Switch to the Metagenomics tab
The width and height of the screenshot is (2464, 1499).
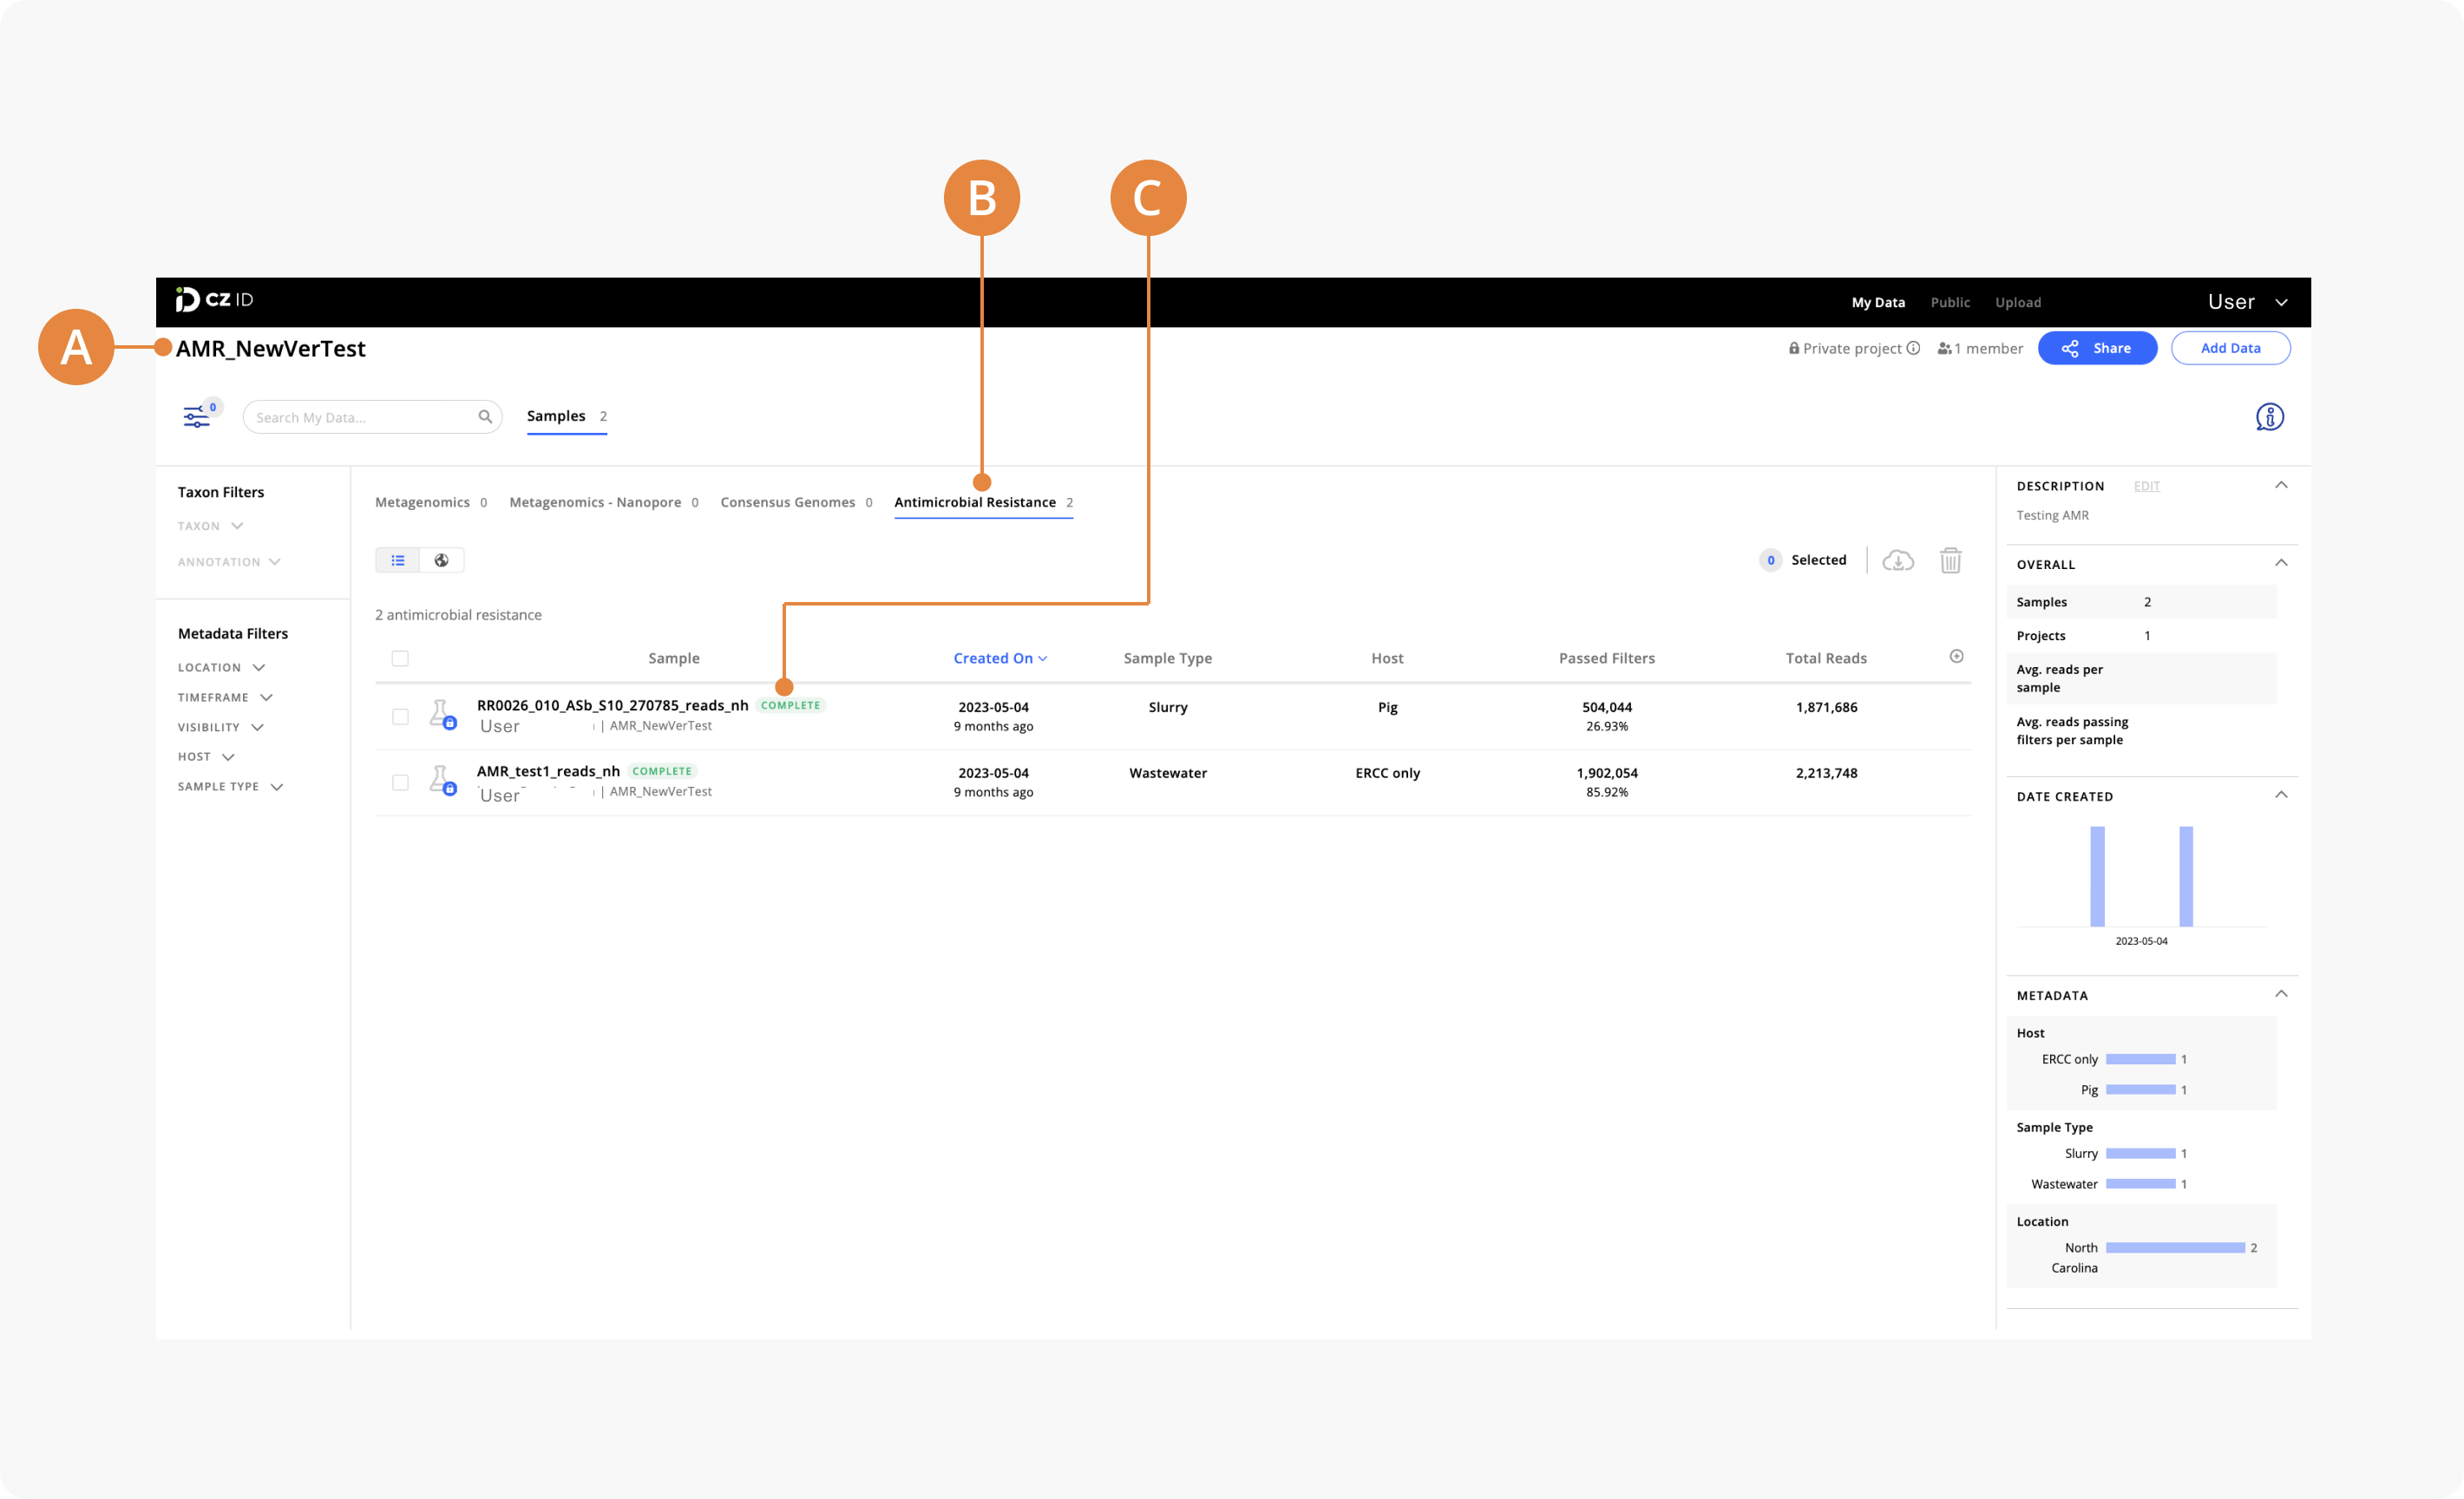coord(431,502)
